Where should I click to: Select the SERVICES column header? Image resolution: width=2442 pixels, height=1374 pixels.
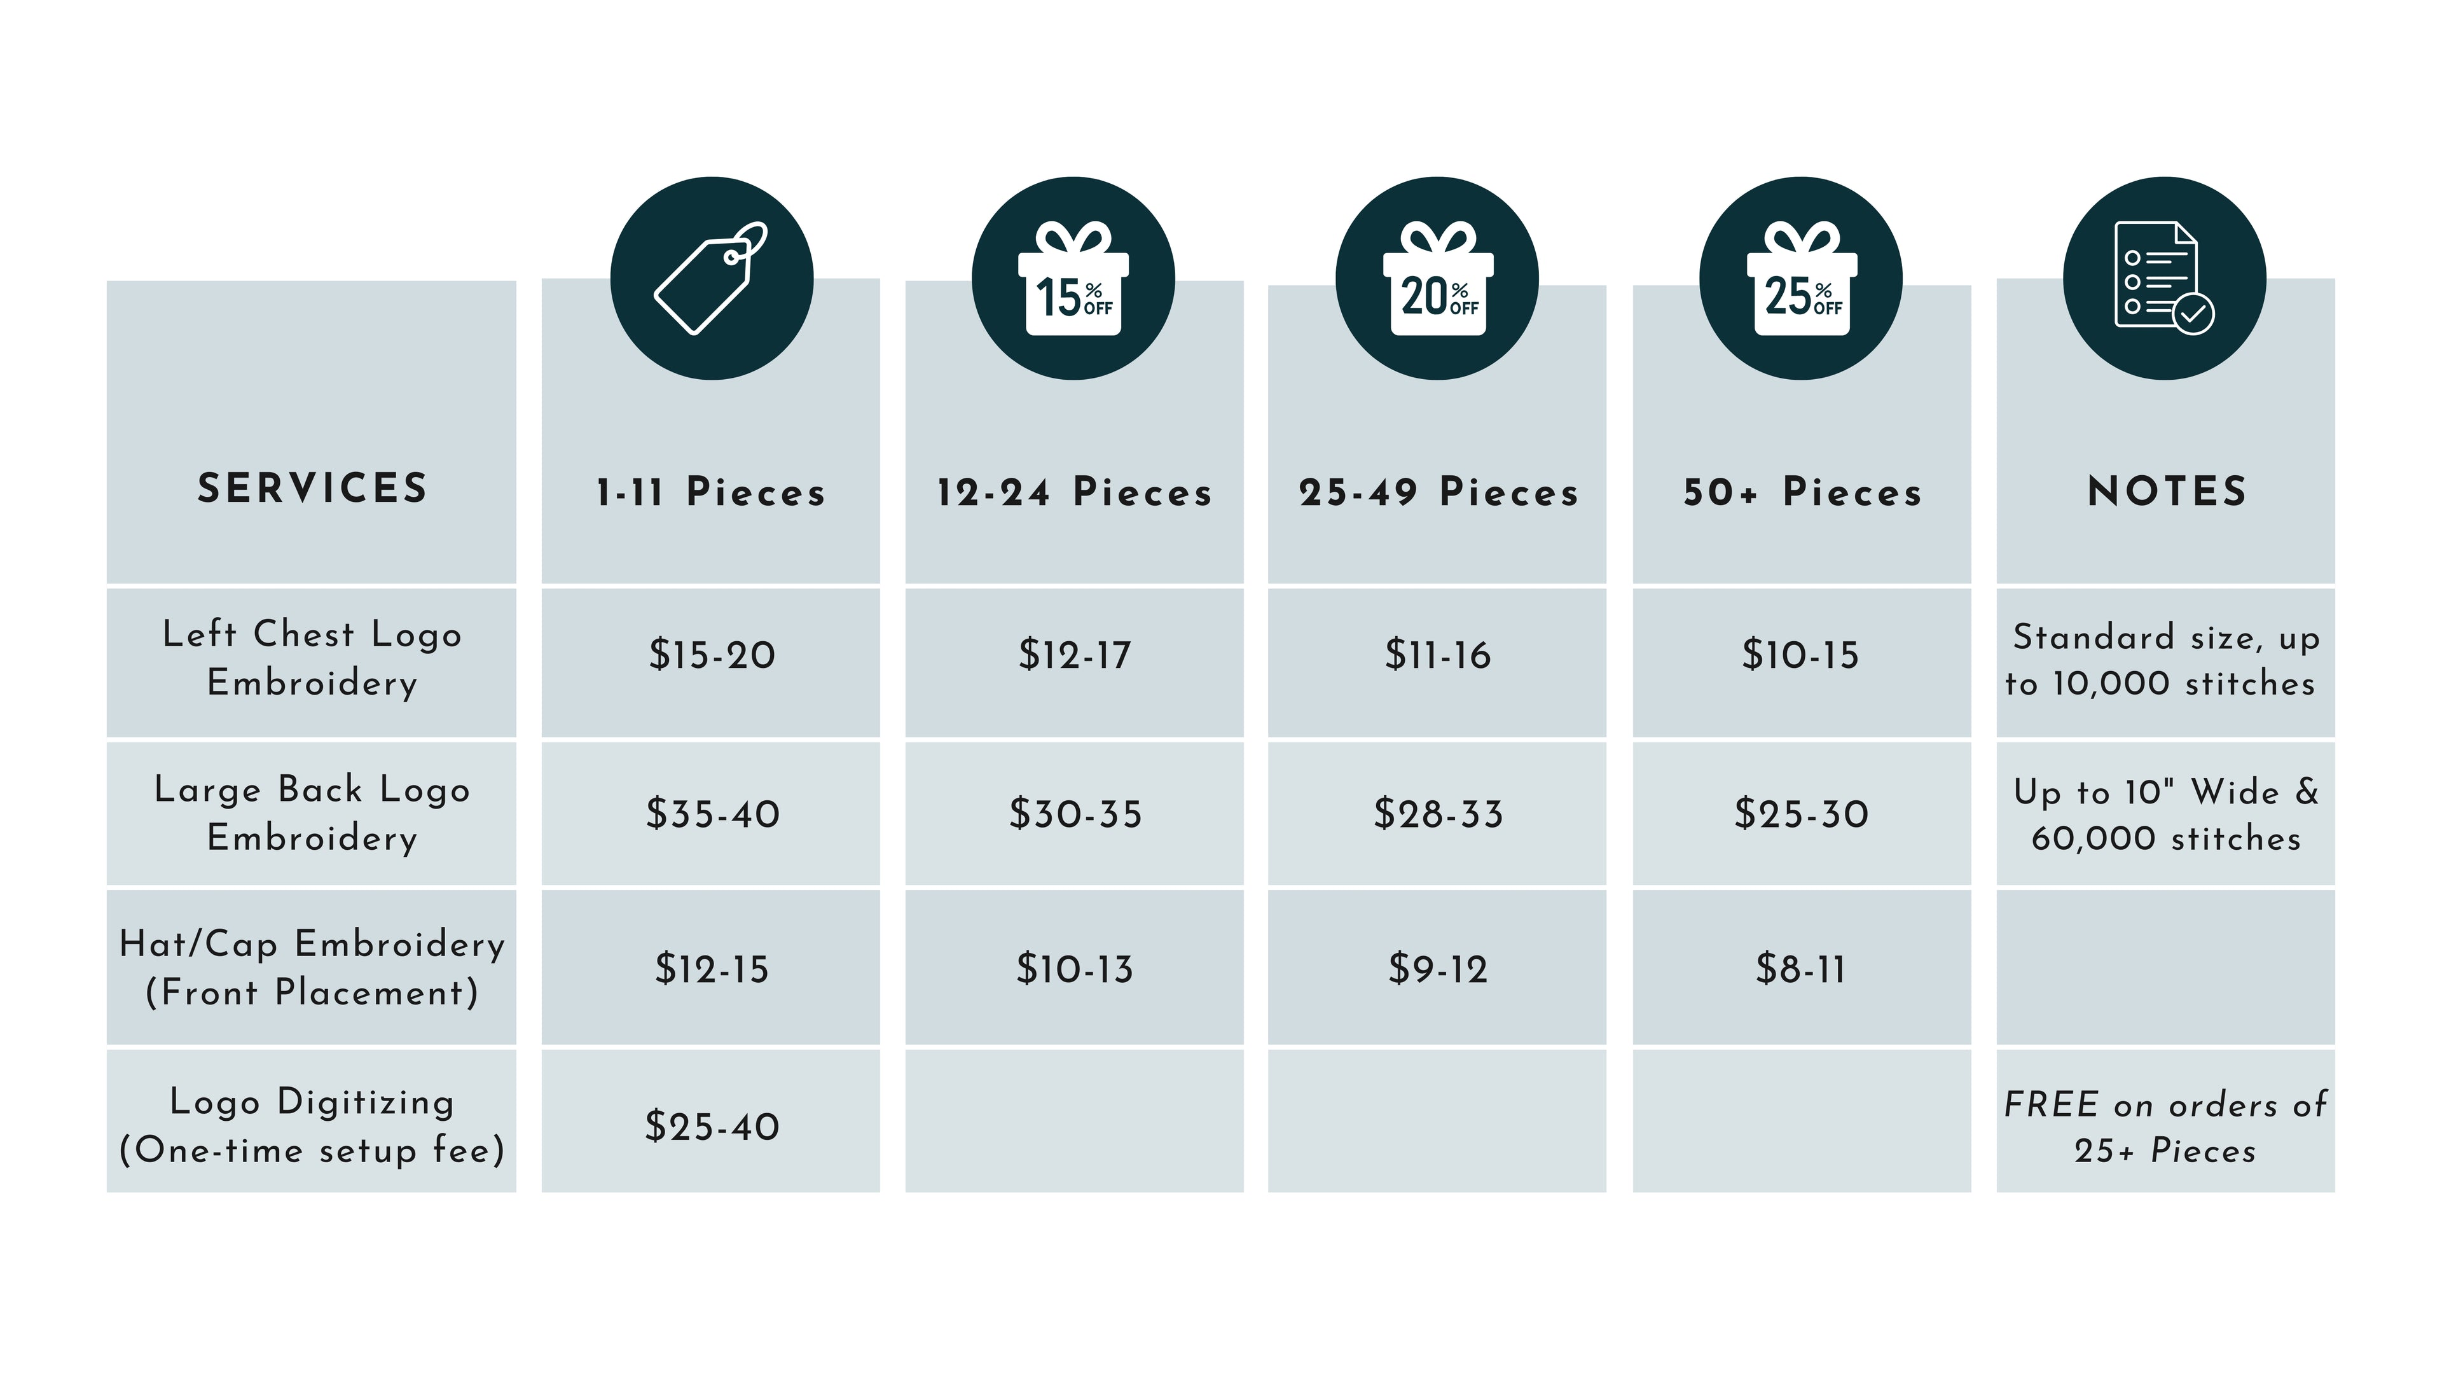point(312,489)
